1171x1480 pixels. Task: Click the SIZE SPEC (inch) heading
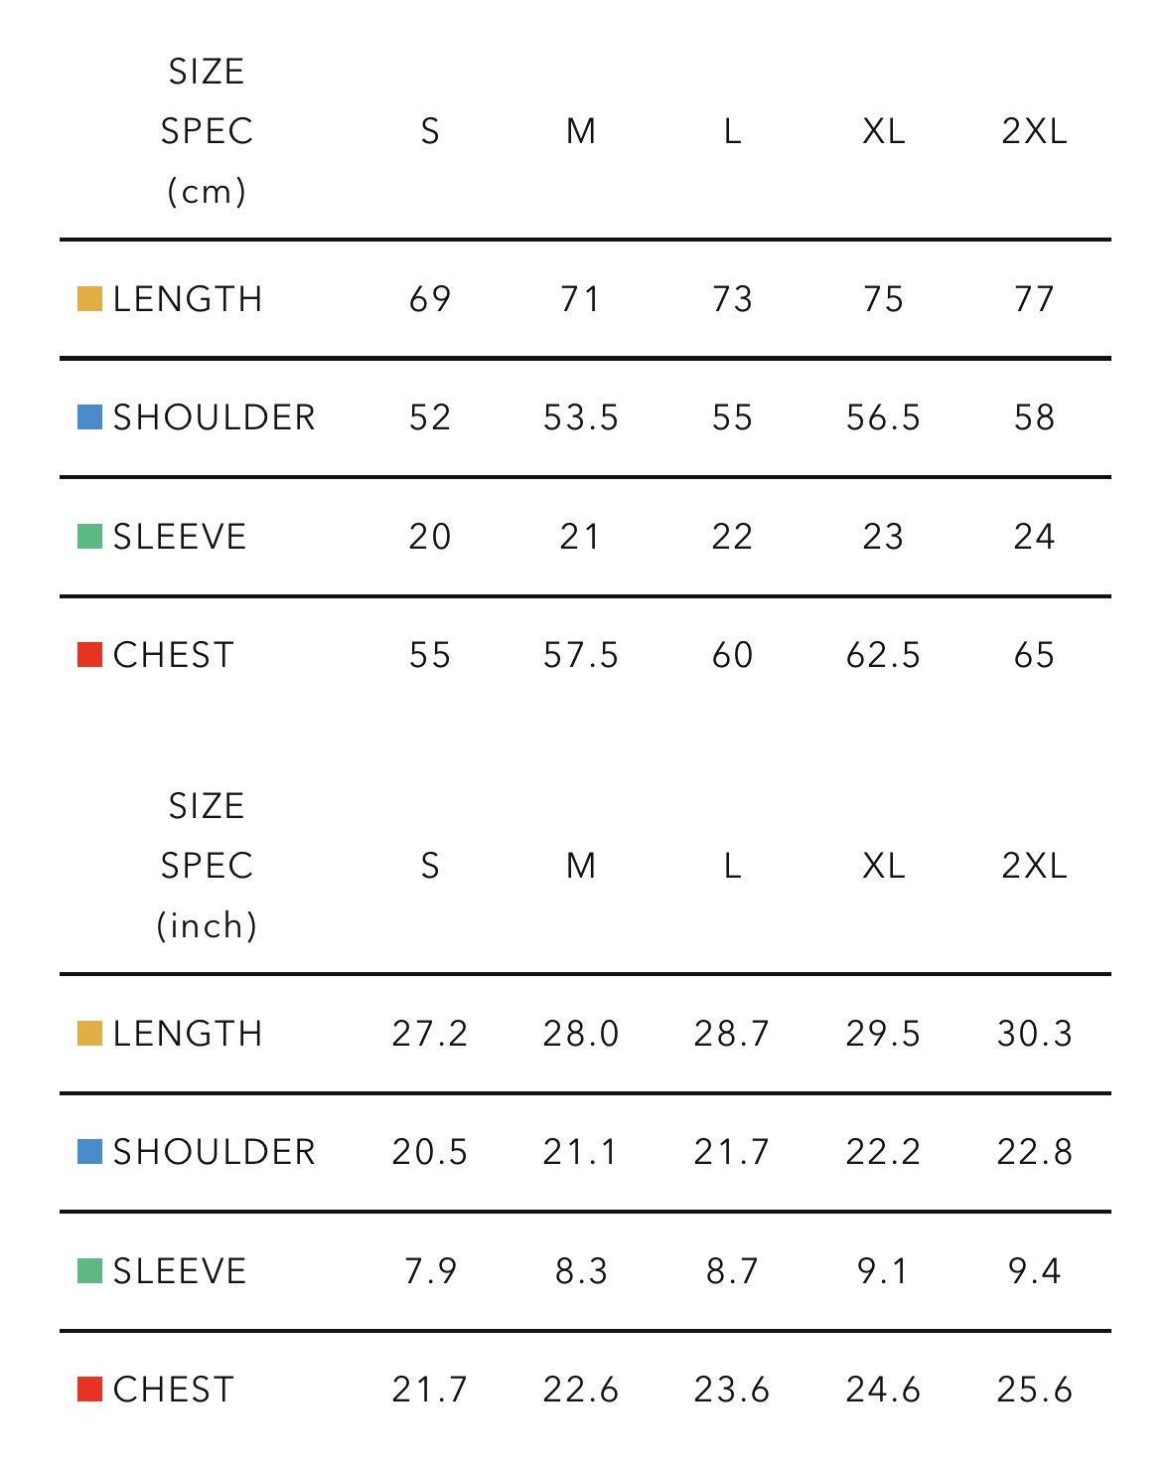[x=207, y=866]
